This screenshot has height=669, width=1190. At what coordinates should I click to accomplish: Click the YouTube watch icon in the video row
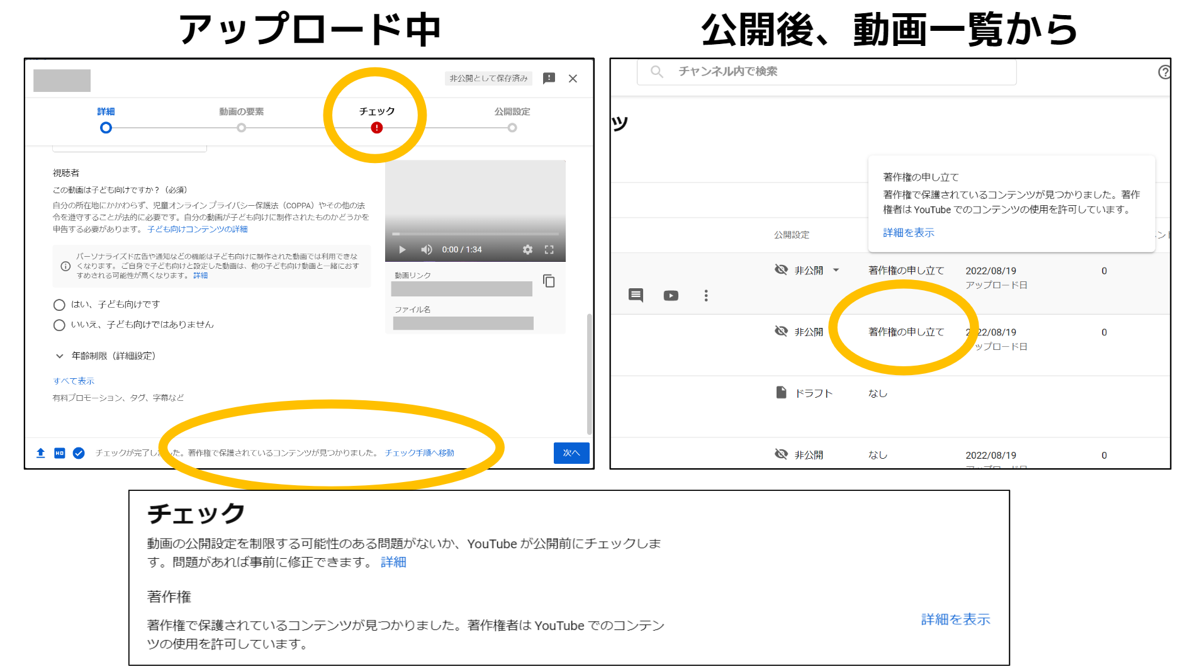[671, 295]
